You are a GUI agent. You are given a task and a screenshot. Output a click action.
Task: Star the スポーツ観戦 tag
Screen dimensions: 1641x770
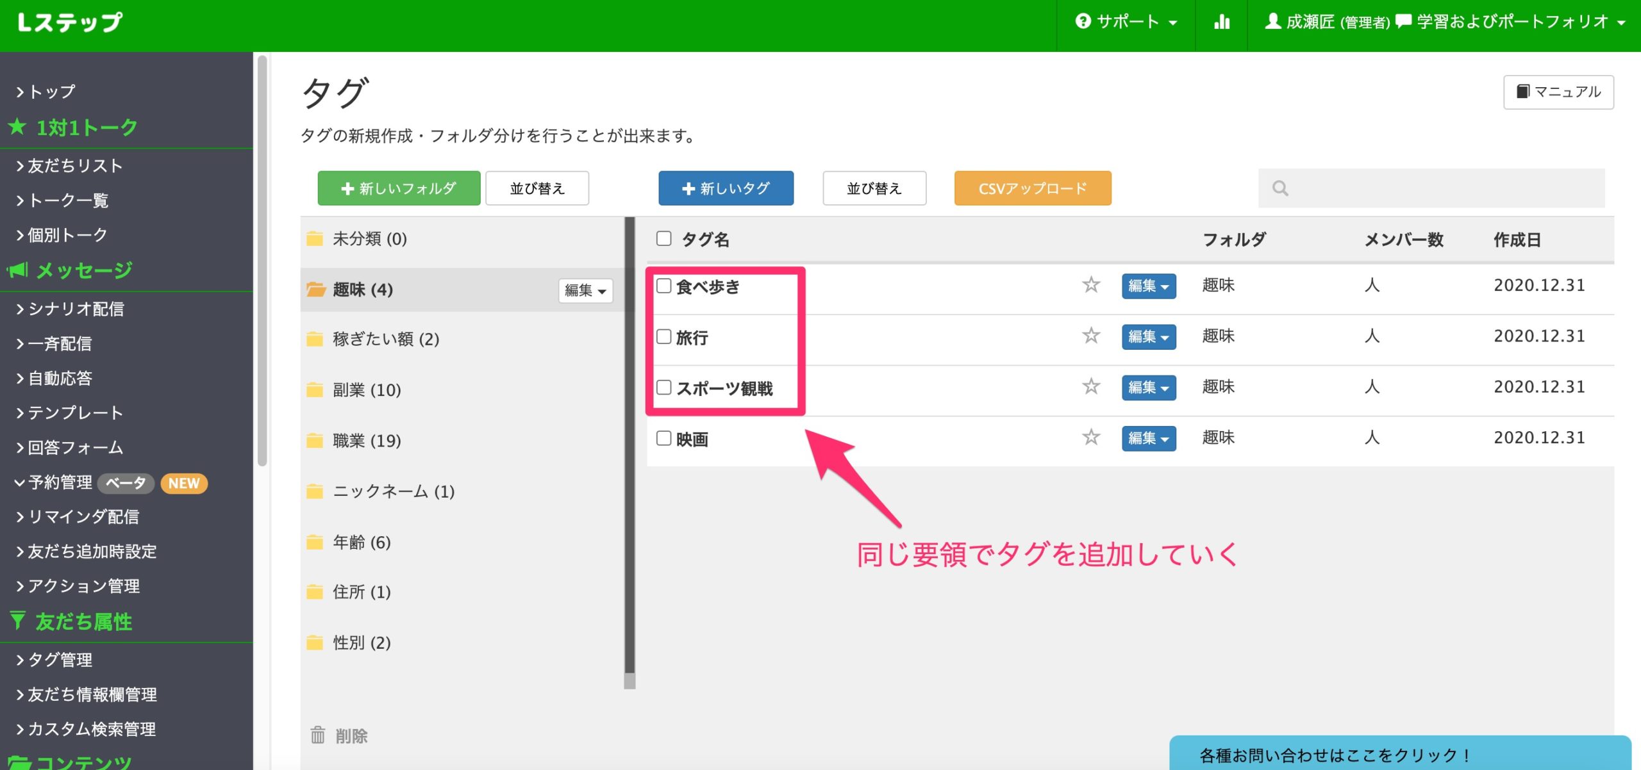(1091, 386)
